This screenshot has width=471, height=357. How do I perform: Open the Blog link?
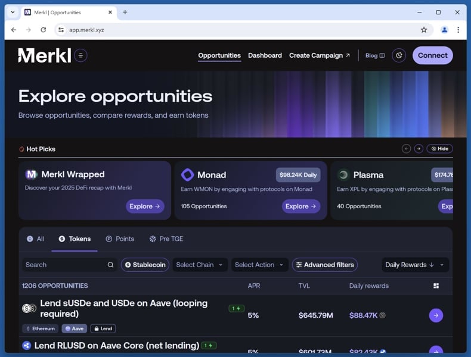pyautogui.click(x=374, y=55)
